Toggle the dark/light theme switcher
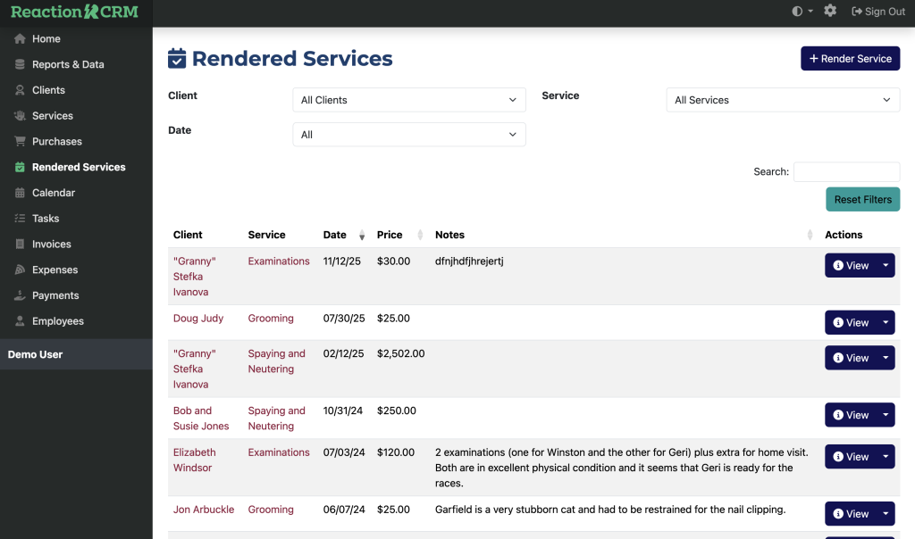This screenshot has height=539, width=915. (802, 12)
